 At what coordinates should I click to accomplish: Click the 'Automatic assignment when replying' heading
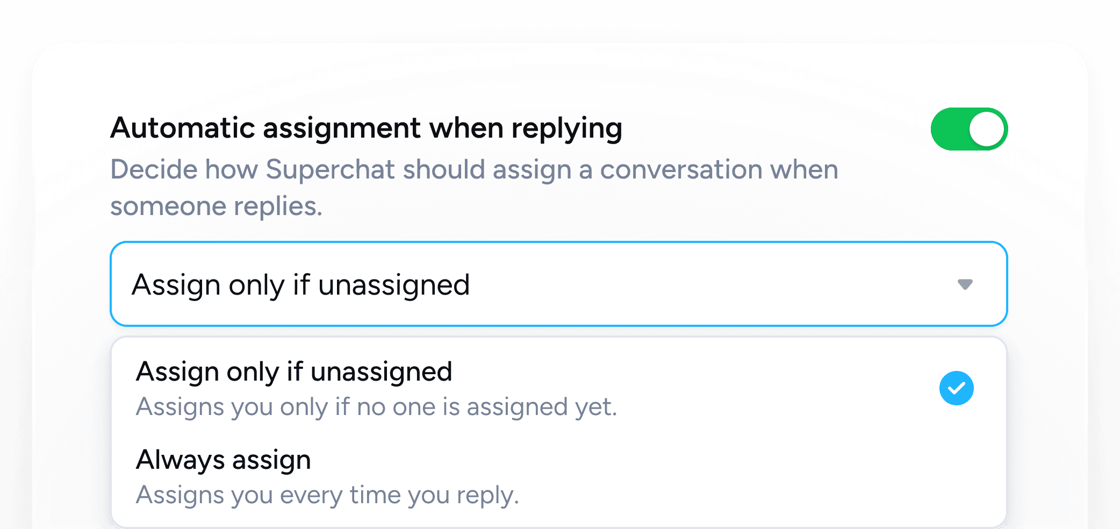366,128
